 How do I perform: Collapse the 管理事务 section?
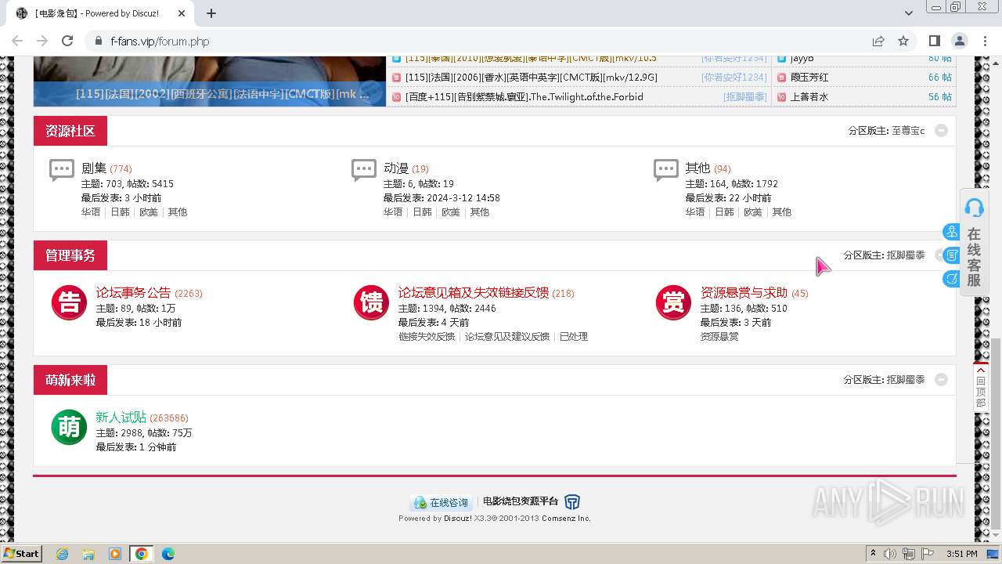coord(939,255)
